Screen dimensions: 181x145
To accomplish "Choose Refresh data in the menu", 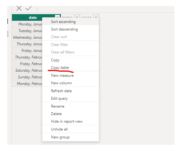I will click(71, 91).
